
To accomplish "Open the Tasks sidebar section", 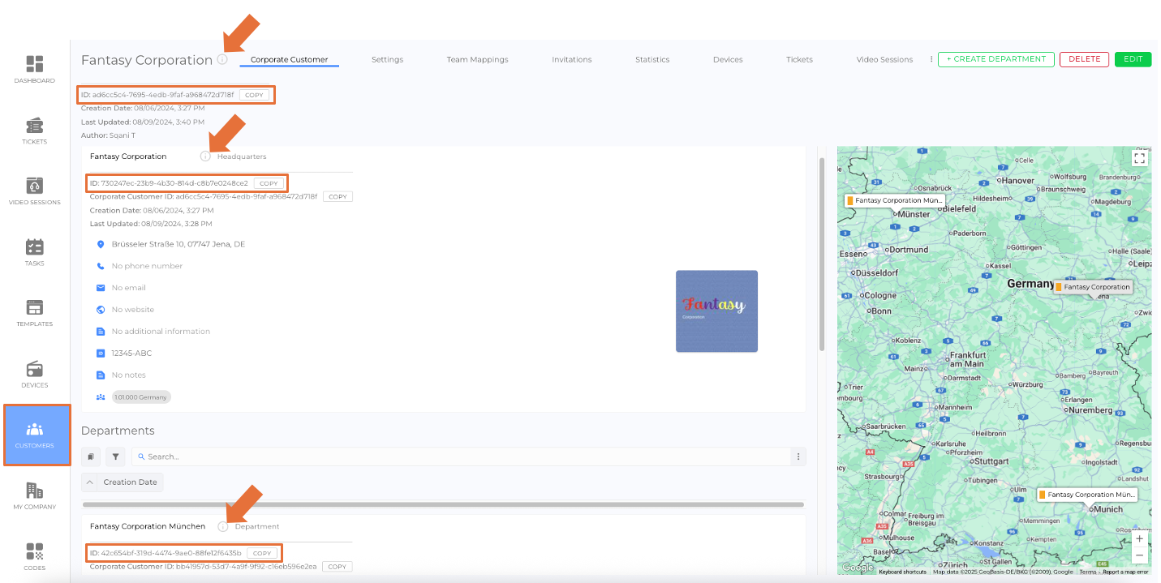I will [x=35, y=252].
